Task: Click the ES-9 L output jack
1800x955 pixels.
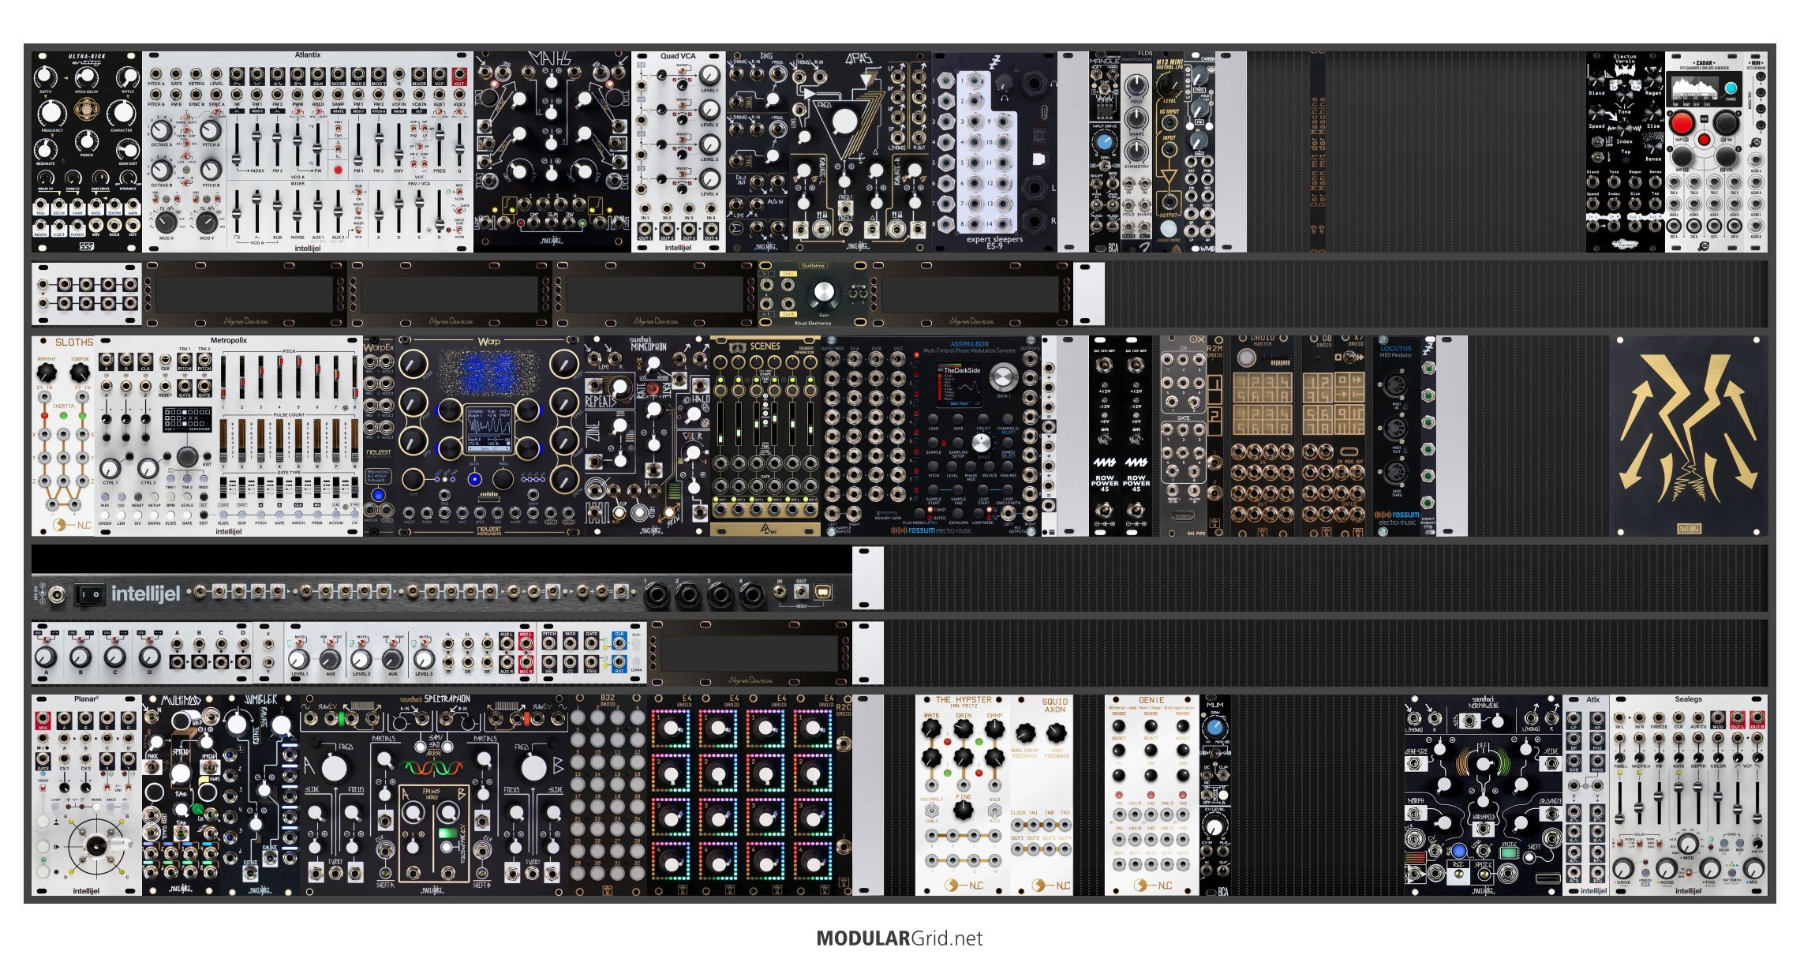Action: coord(1032,189)
